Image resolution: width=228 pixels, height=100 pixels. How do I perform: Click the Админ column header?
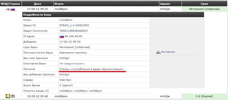tap(170, 4)
